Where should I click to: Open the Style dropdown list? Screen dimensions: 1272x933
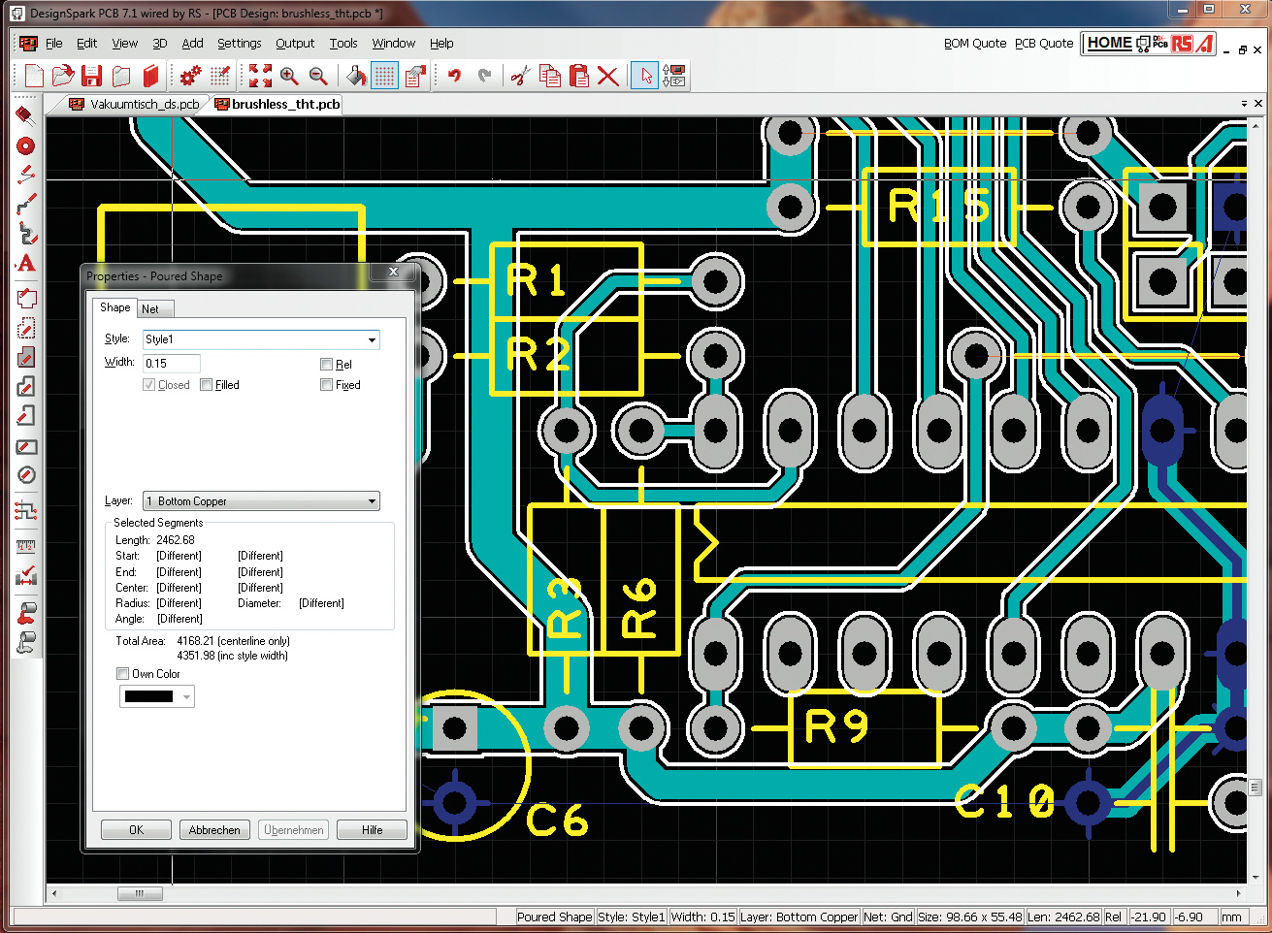tap(372, 339)
